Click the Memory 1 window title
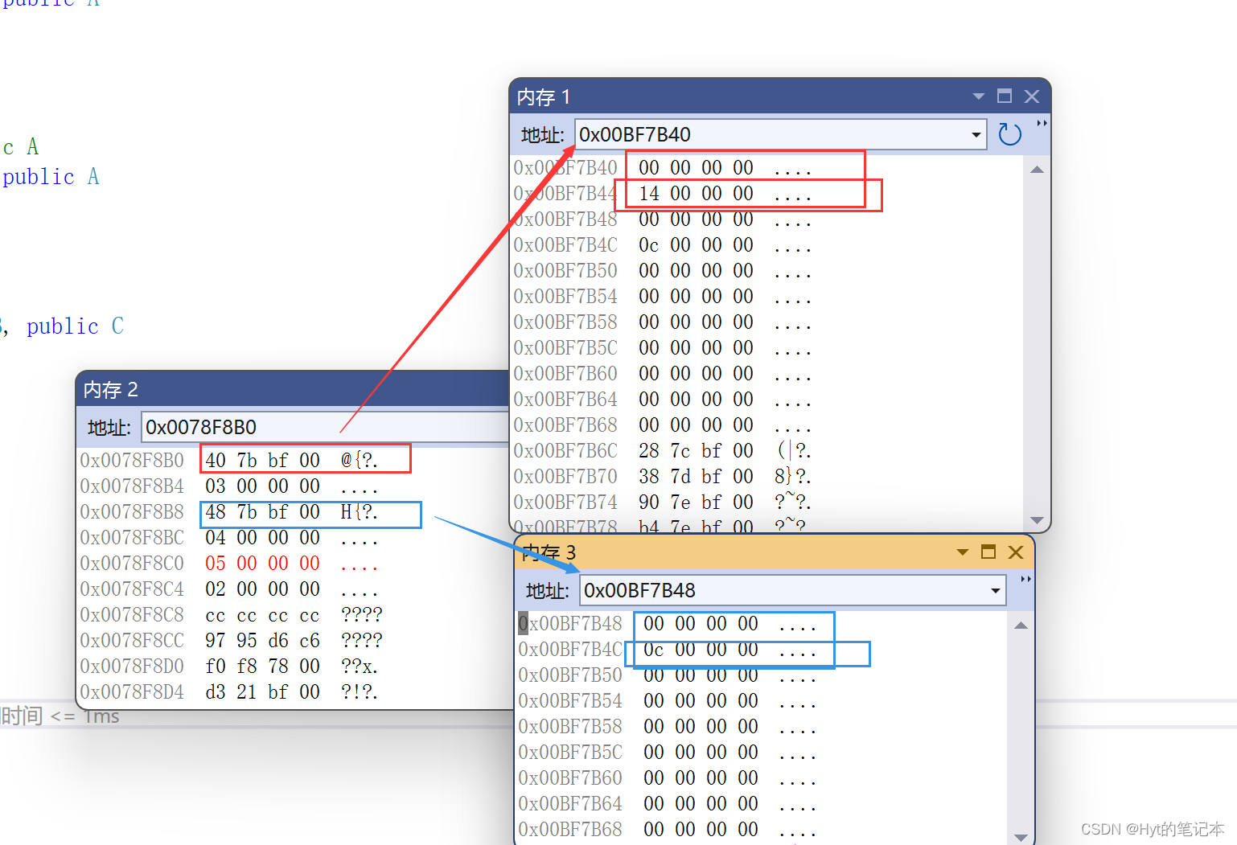Image resolution: width=1237 pixels, height=845 pixels. click(544, 97)
